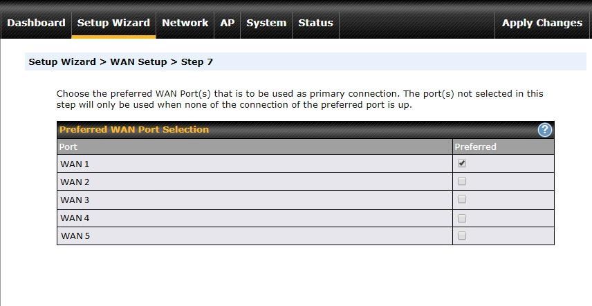Check the WAN 5 Preferred checkbox
The image size is (592, 306).
click(462, 236)
